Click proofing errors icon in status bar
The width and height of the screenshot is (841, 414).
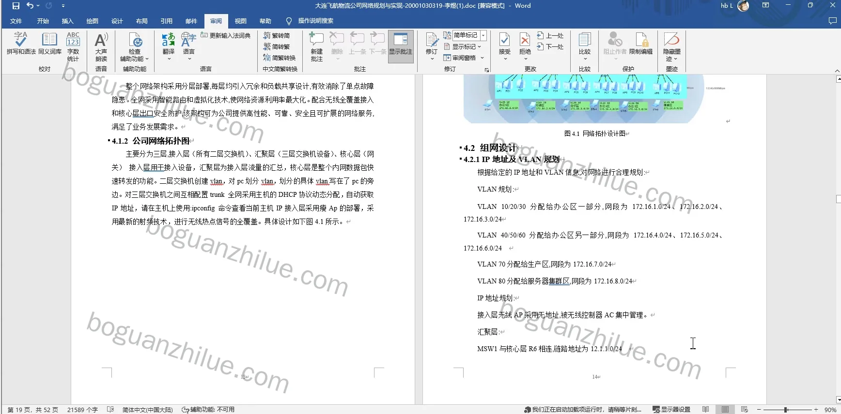[110, 410]
